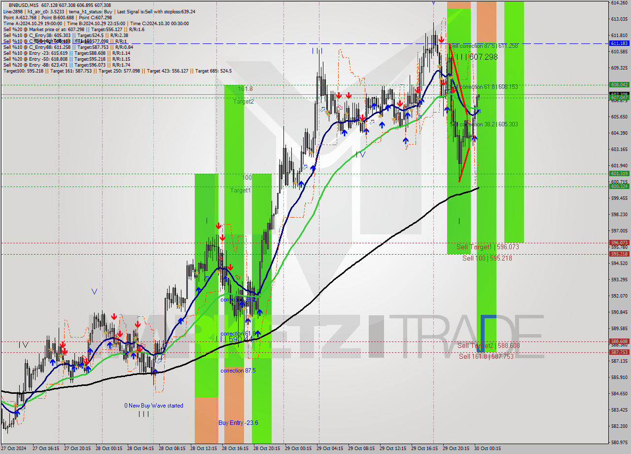Click the '30 Oct 00:15' time label
This screenshot has height=454, width=631.
point(487,449)
